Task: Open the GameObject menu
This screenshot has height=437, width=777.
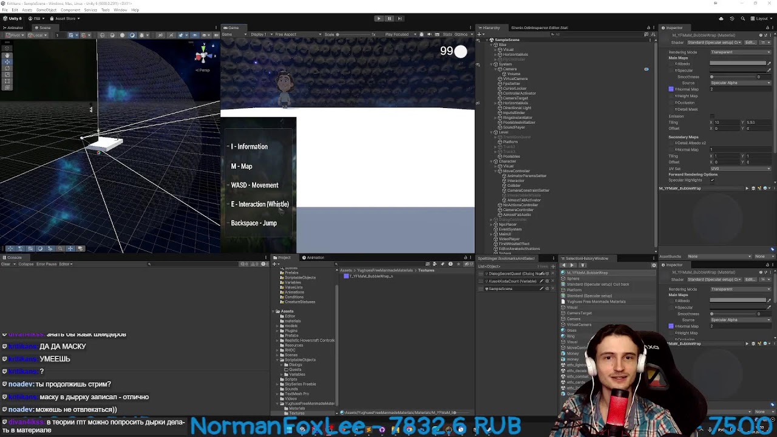Action: pos(46,10)
